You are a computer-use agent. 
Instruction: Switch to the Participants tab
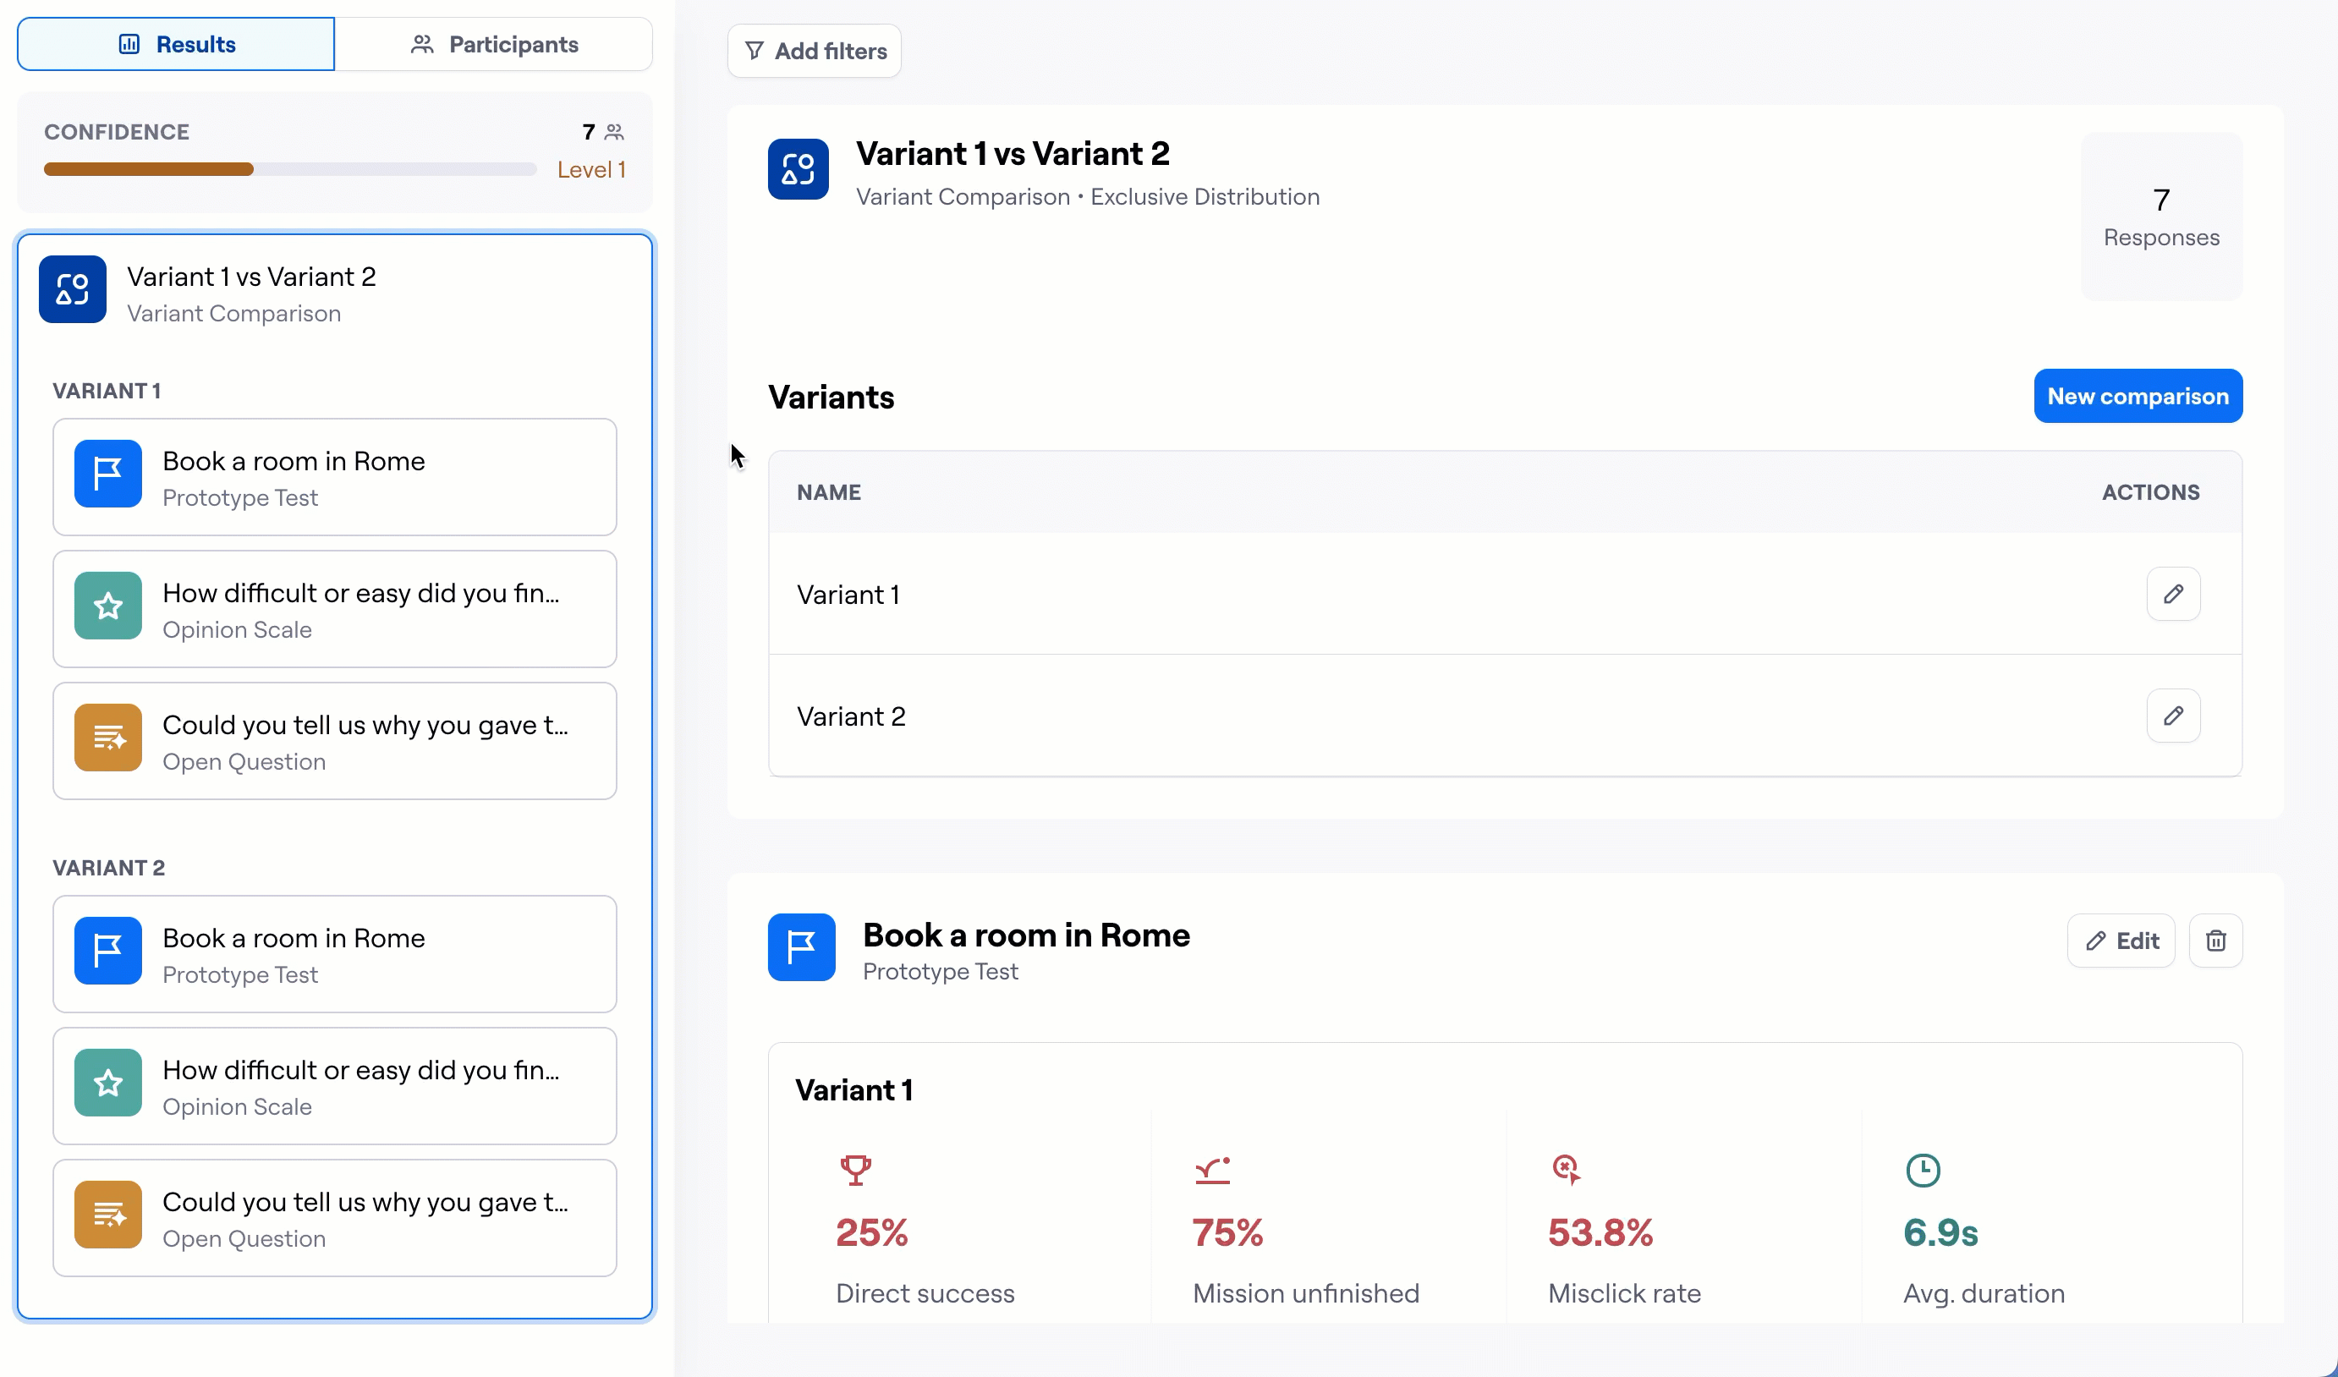[494, 45]
